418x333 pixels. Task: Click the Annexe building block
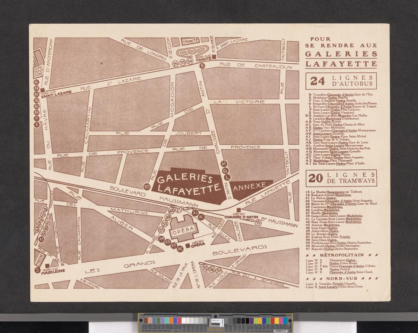tap(249, 186)
